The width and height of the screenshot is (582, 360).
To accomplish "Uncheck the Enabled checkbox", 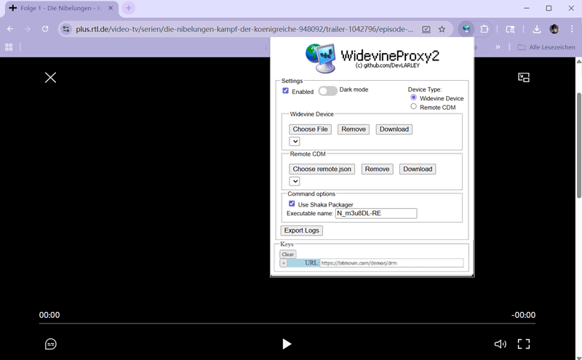I will click(x=286, y=91).
